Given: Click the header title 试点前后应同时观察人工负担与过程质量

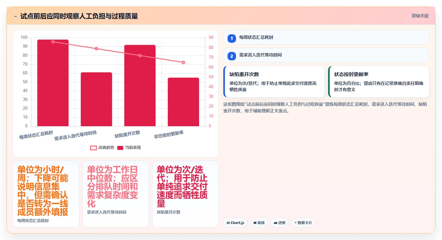Looking at the screenshot, I should (79, 16).
